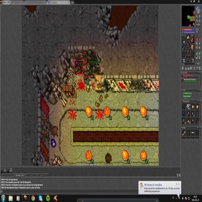202x202 pixels.
Task: Click the red health bar
Action: (x=188, y=30)
